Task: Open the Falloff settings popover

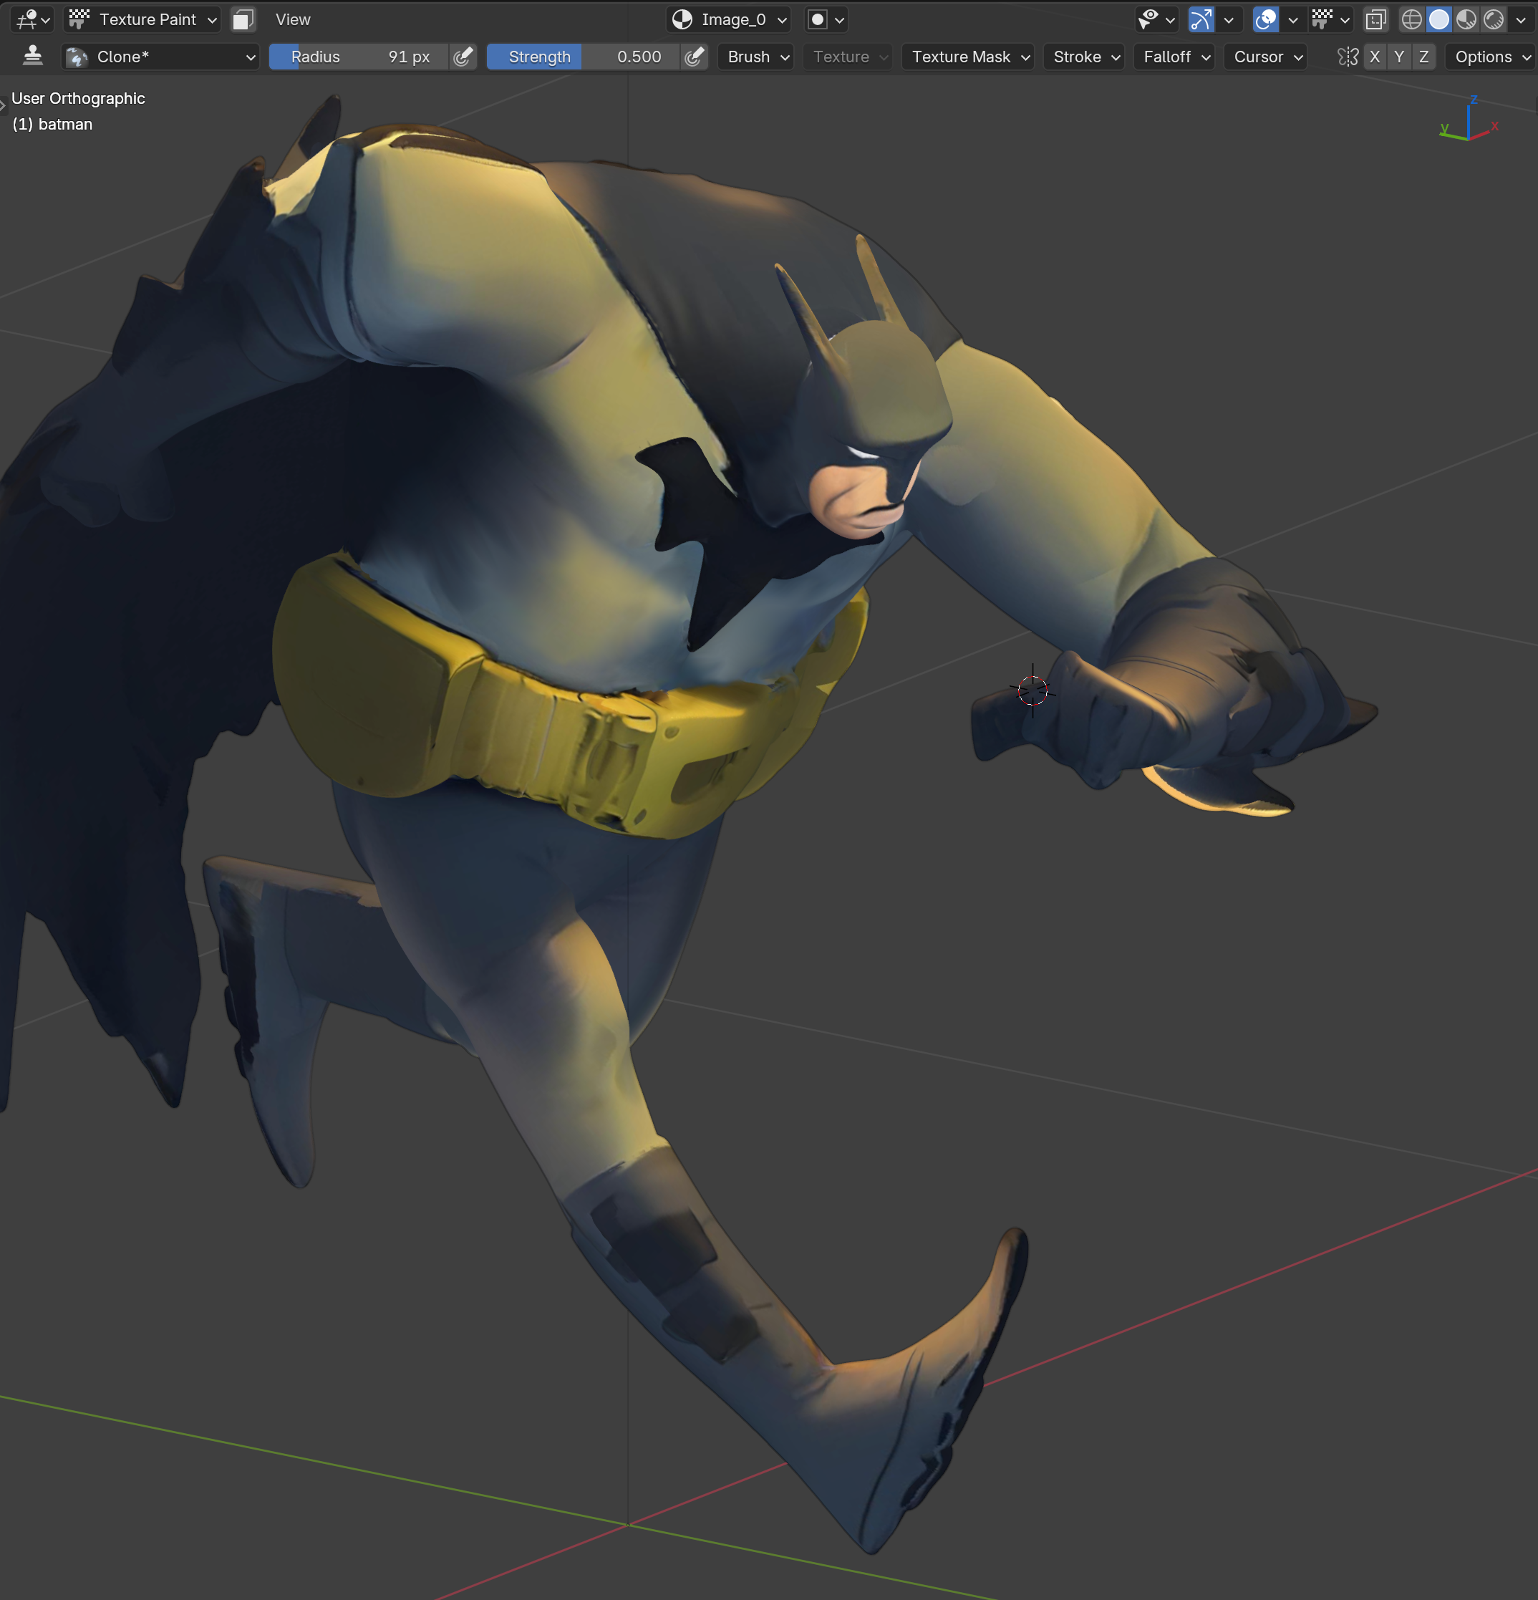Action: (x=1174, y=57)
